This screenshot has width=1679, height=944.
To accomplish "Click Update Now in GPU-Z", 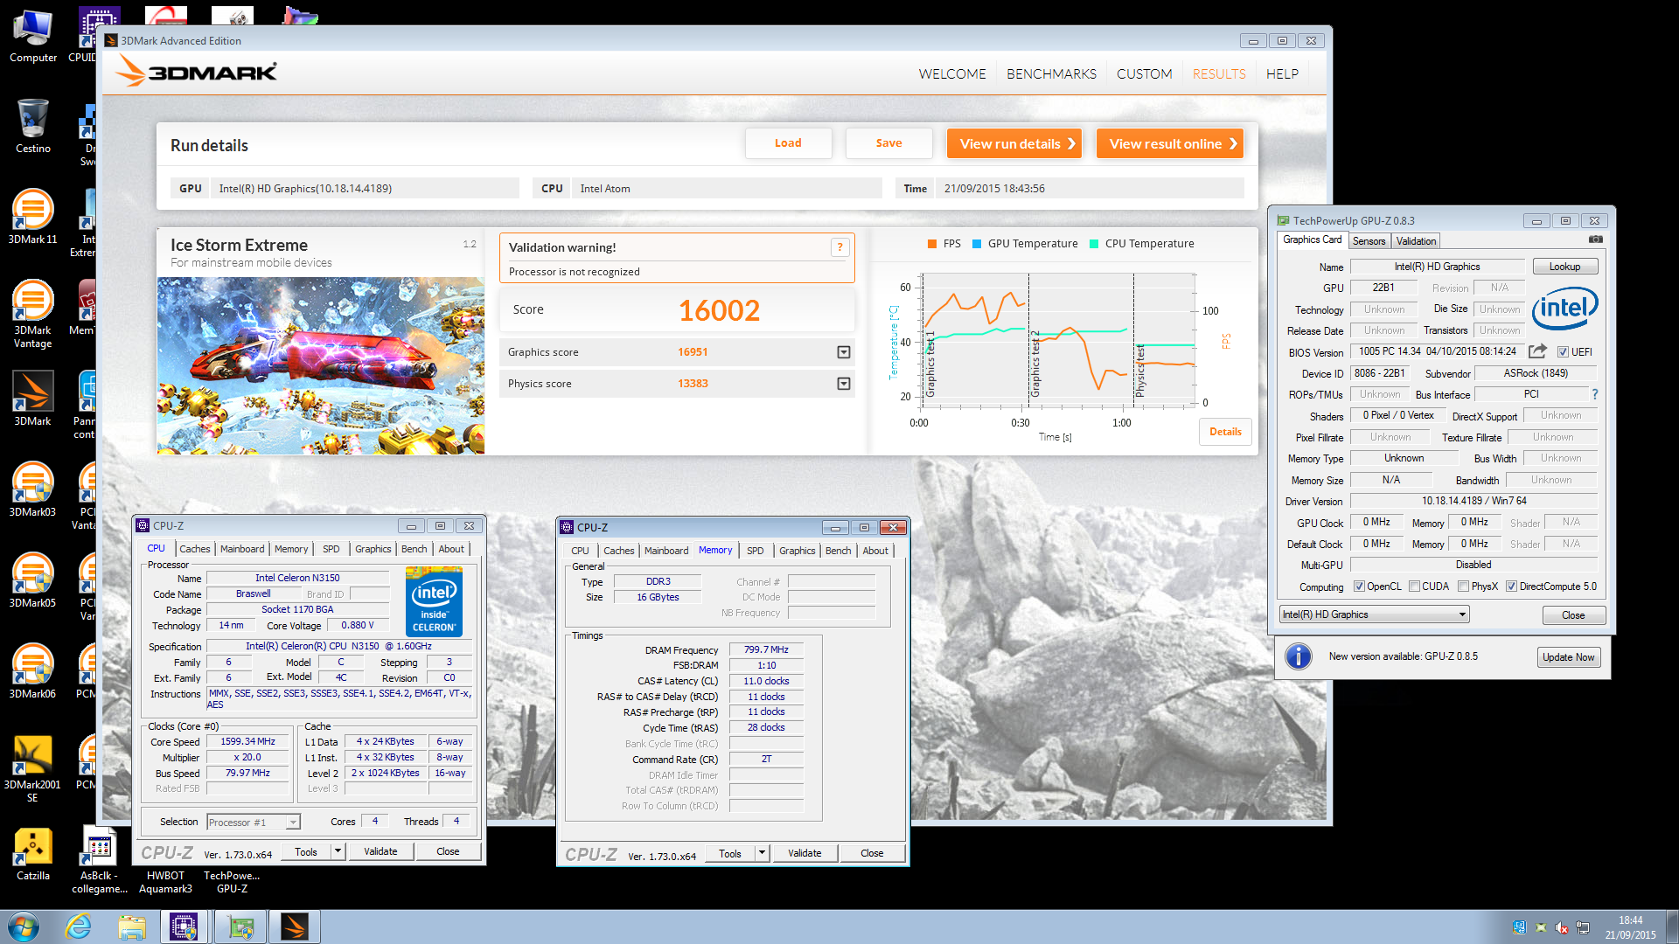I will pos(1569,657).
